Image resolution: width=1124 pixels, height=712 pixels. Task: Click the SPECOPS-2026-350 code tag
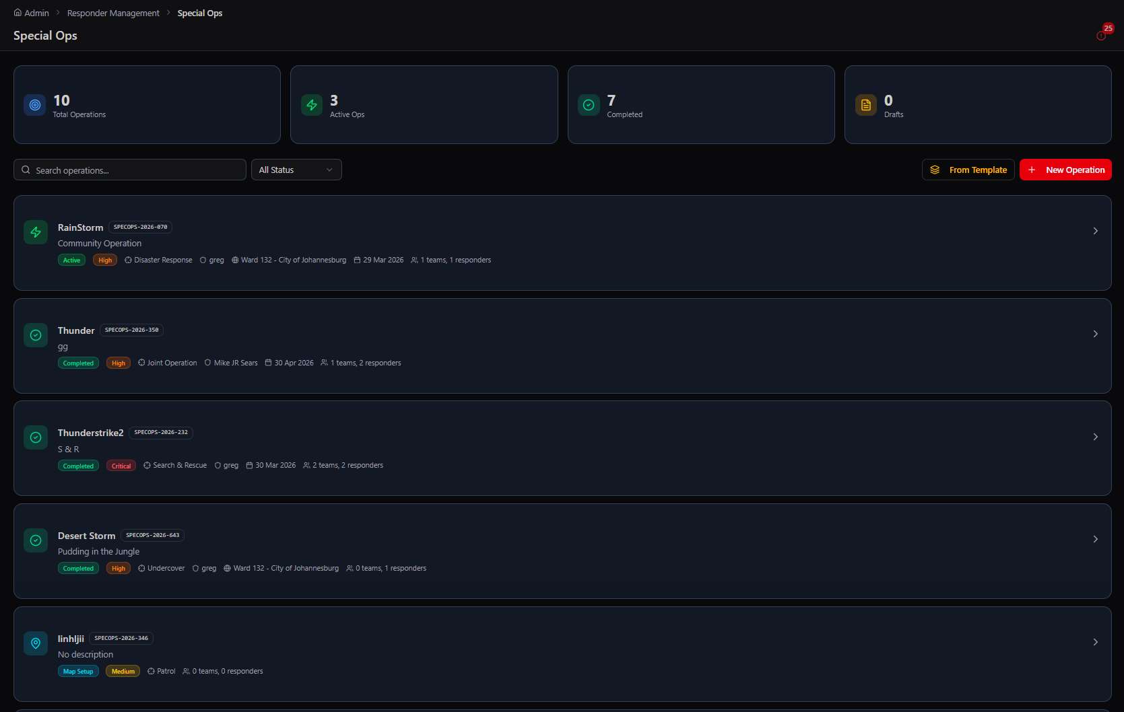pos(132,330)
